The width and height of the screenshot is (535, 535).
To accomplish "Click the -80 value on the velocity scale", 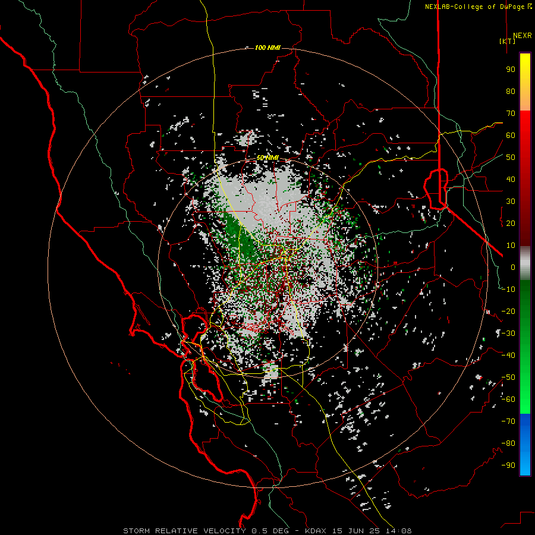I will 508,443.
